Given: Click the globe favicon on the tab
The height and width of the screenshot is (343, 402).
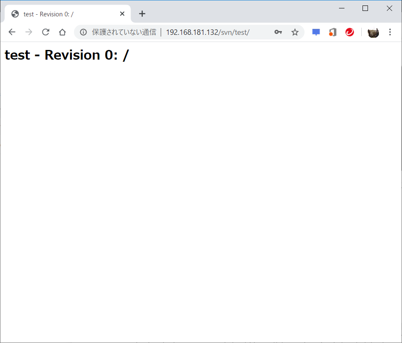Looking at the screenshot, I should click(x=15, y=14).
